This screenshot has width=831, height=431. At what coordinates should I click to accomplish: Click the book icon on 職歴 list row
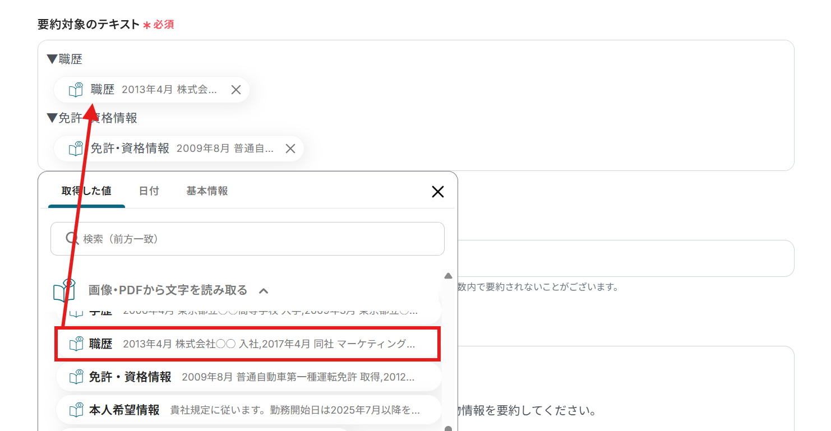click(76, 344)
